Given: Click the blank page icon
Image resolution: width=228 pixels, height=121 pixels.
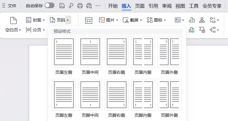Looking at the screenshot, I should (x=13, y=20).
